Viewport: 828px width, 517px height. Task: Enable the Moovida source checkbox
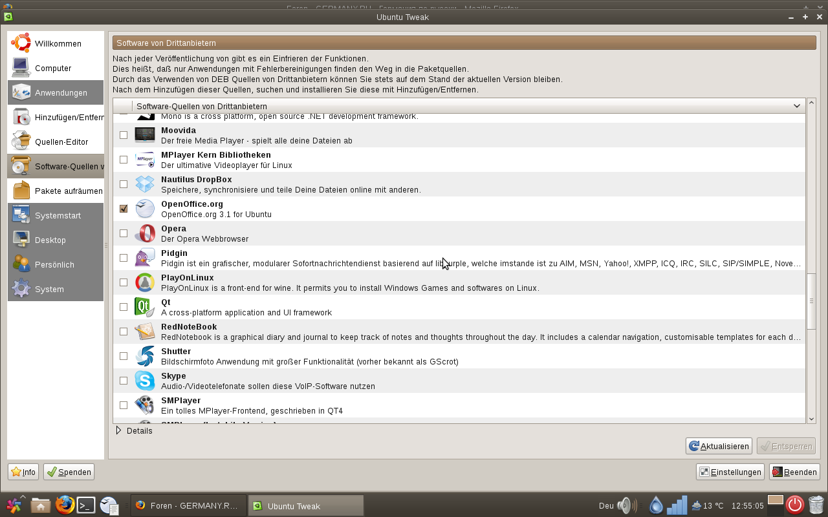tap(124, 135)
